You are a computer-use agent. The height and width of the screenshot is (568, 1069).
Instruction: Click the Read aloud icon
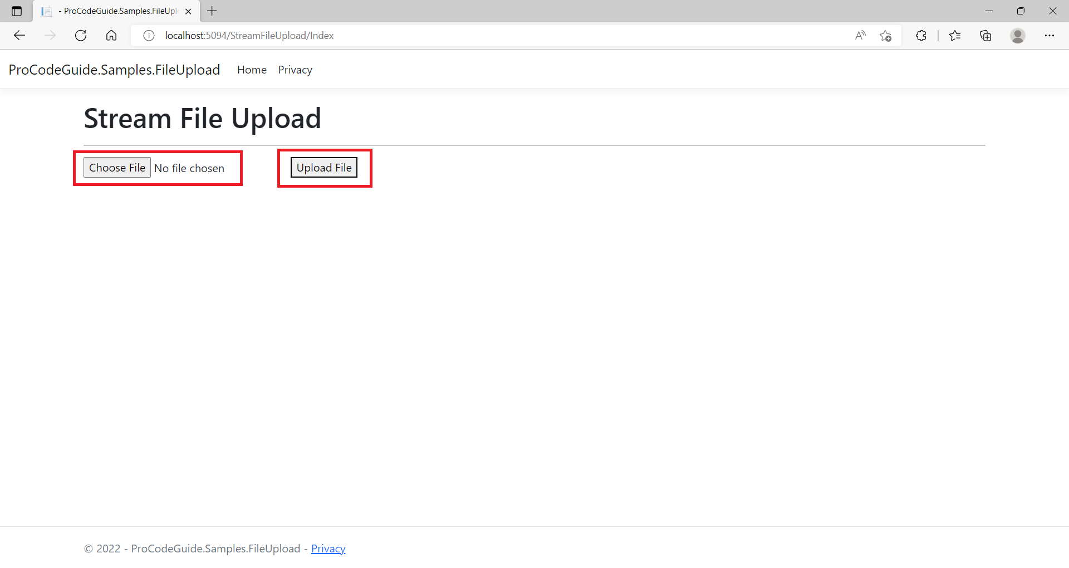click(x=860, y=35)
